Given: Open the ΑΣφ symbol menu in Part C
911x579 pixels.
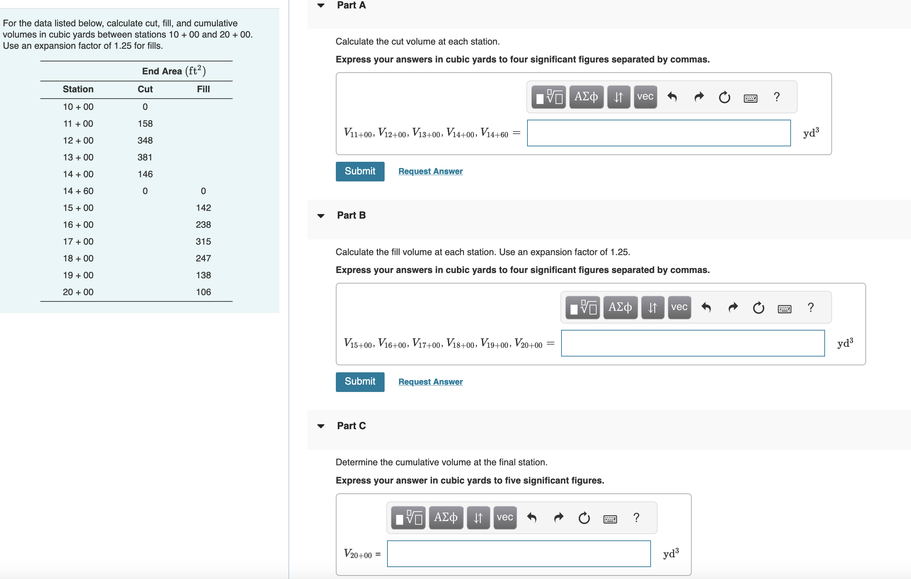Looking at the screenshot, I should [x=446, y=517].
